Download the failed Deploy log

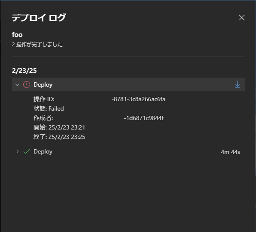[x=238, y=84]
